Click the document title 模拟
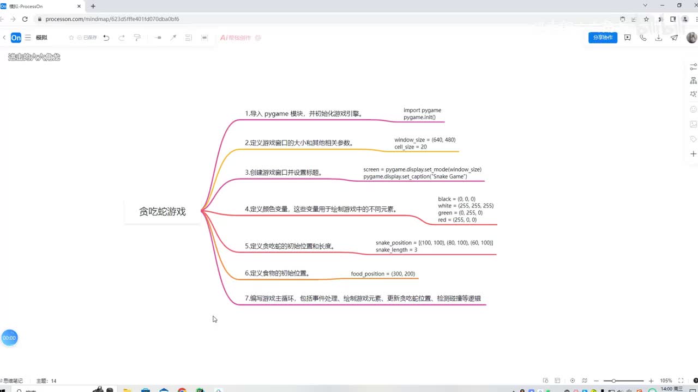Screen dimensions: 698x392 pyautogui.click(x=41, y=38)
